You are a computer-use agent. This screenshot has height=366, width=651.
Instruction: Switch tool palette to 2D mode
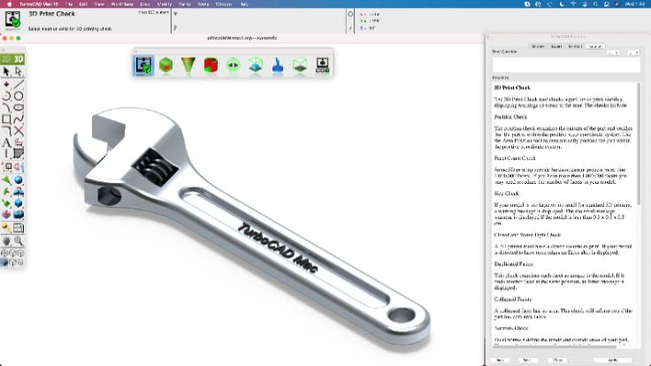coord(6,59)
